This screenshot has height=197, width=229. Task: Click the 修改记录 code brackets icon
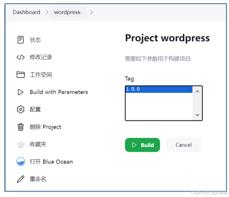point(21,57)
